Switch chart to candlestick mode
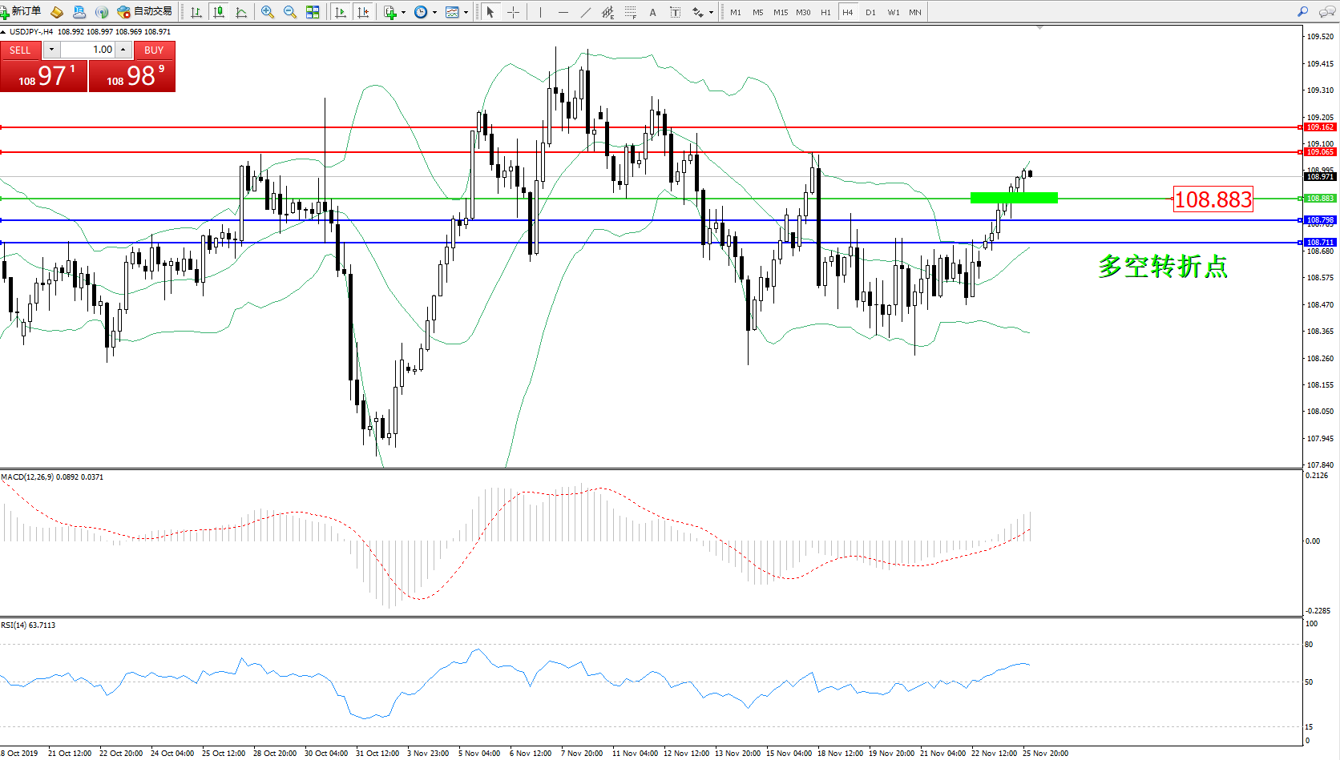Screen dimensions: 1340x760 219,12
